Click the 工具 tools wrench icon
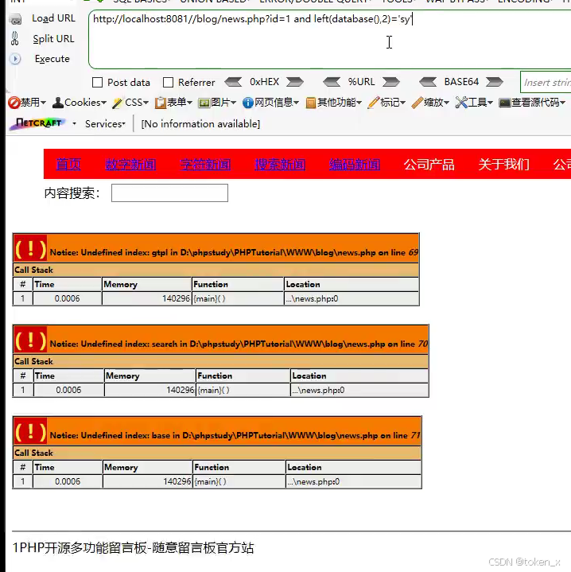Screen dimensions: 571x572 click(x=461, y=103)
